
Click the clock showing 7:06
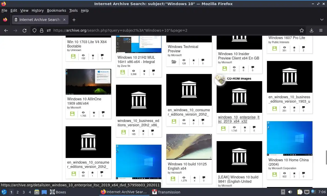(x=322, y=192)
